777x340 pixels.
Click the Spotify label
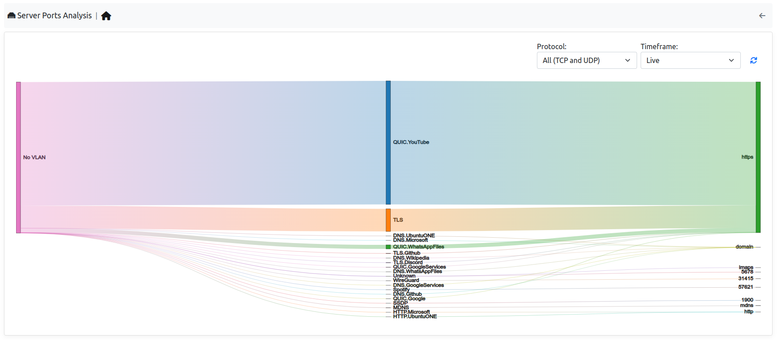point(401,290)
